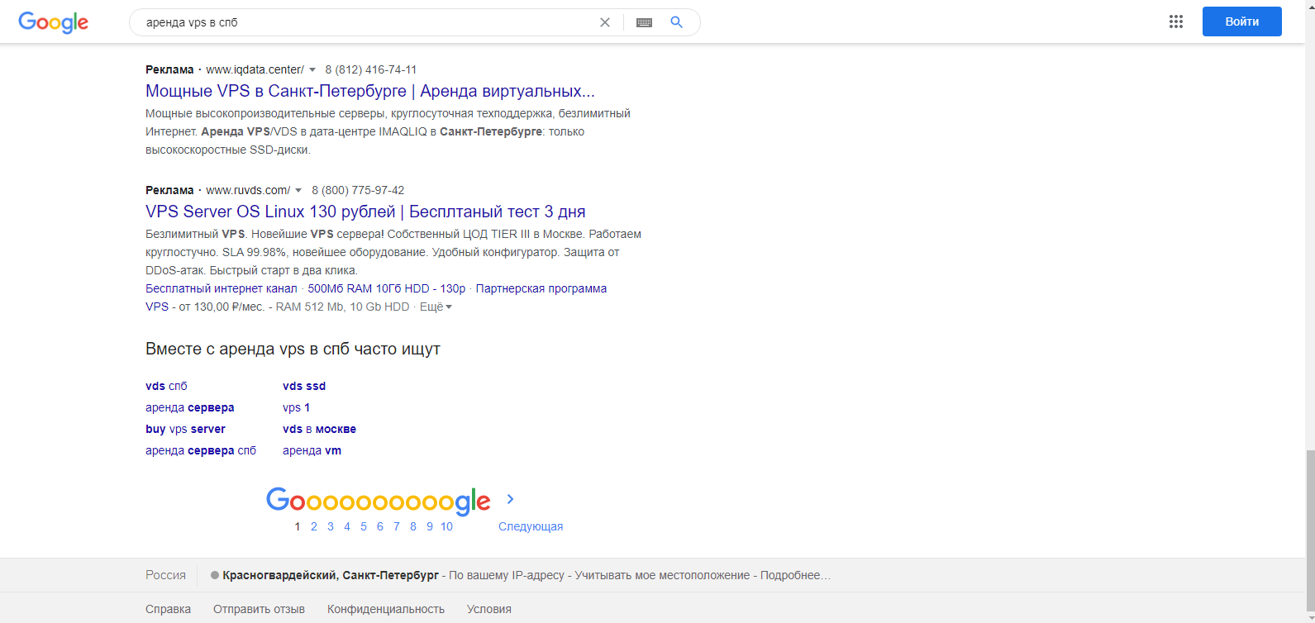Click the Красногвардейский, Санкт-Петербург location text
The height and width of the screenshot is (623, 1315).
(332, 575)
